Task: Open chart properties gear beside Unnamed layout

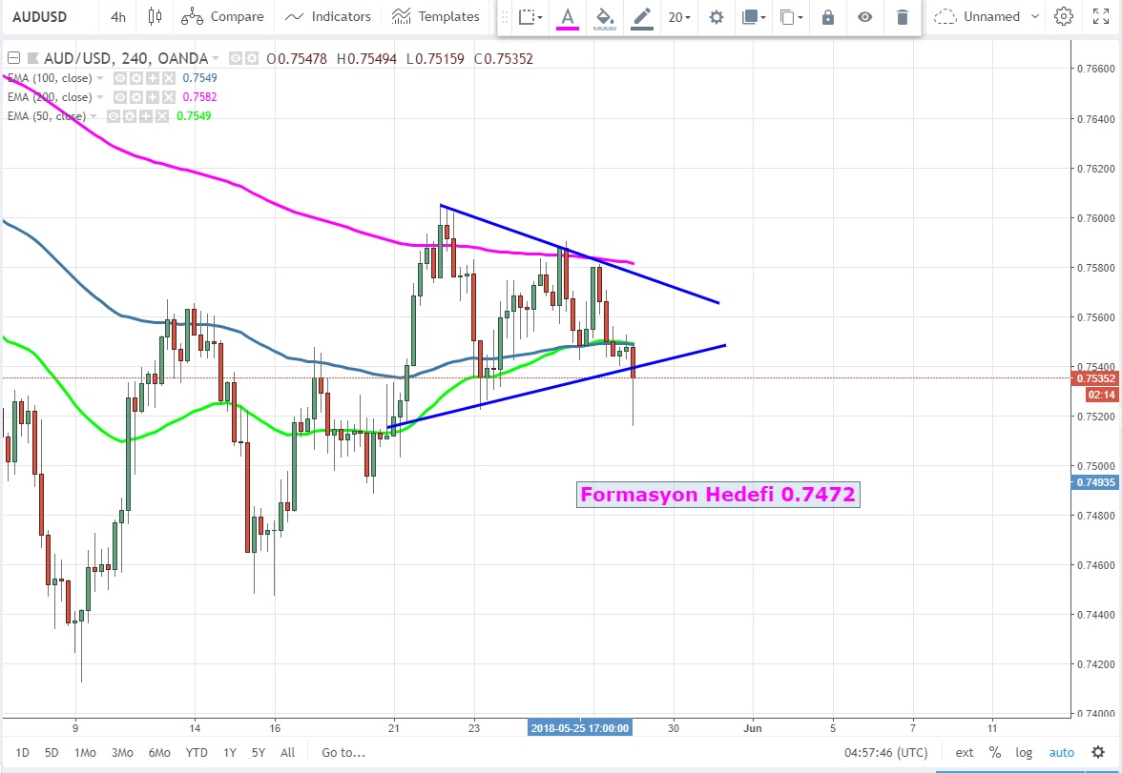Action: 1063,16
